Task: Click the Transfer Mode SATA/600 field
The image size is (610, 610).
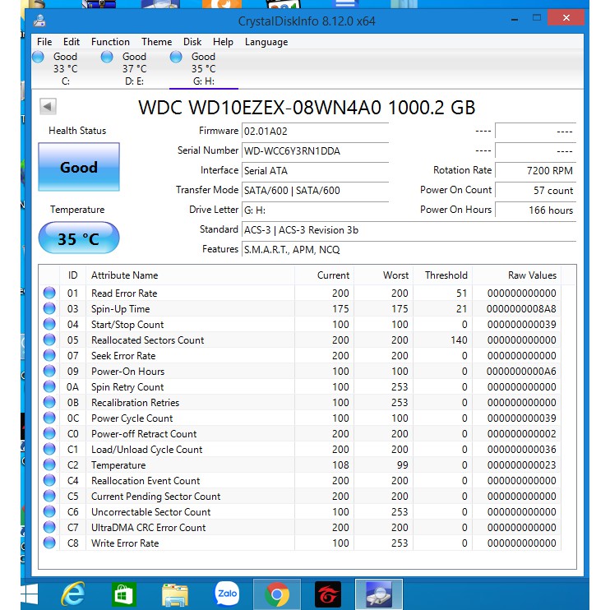Action: [316, 190]
